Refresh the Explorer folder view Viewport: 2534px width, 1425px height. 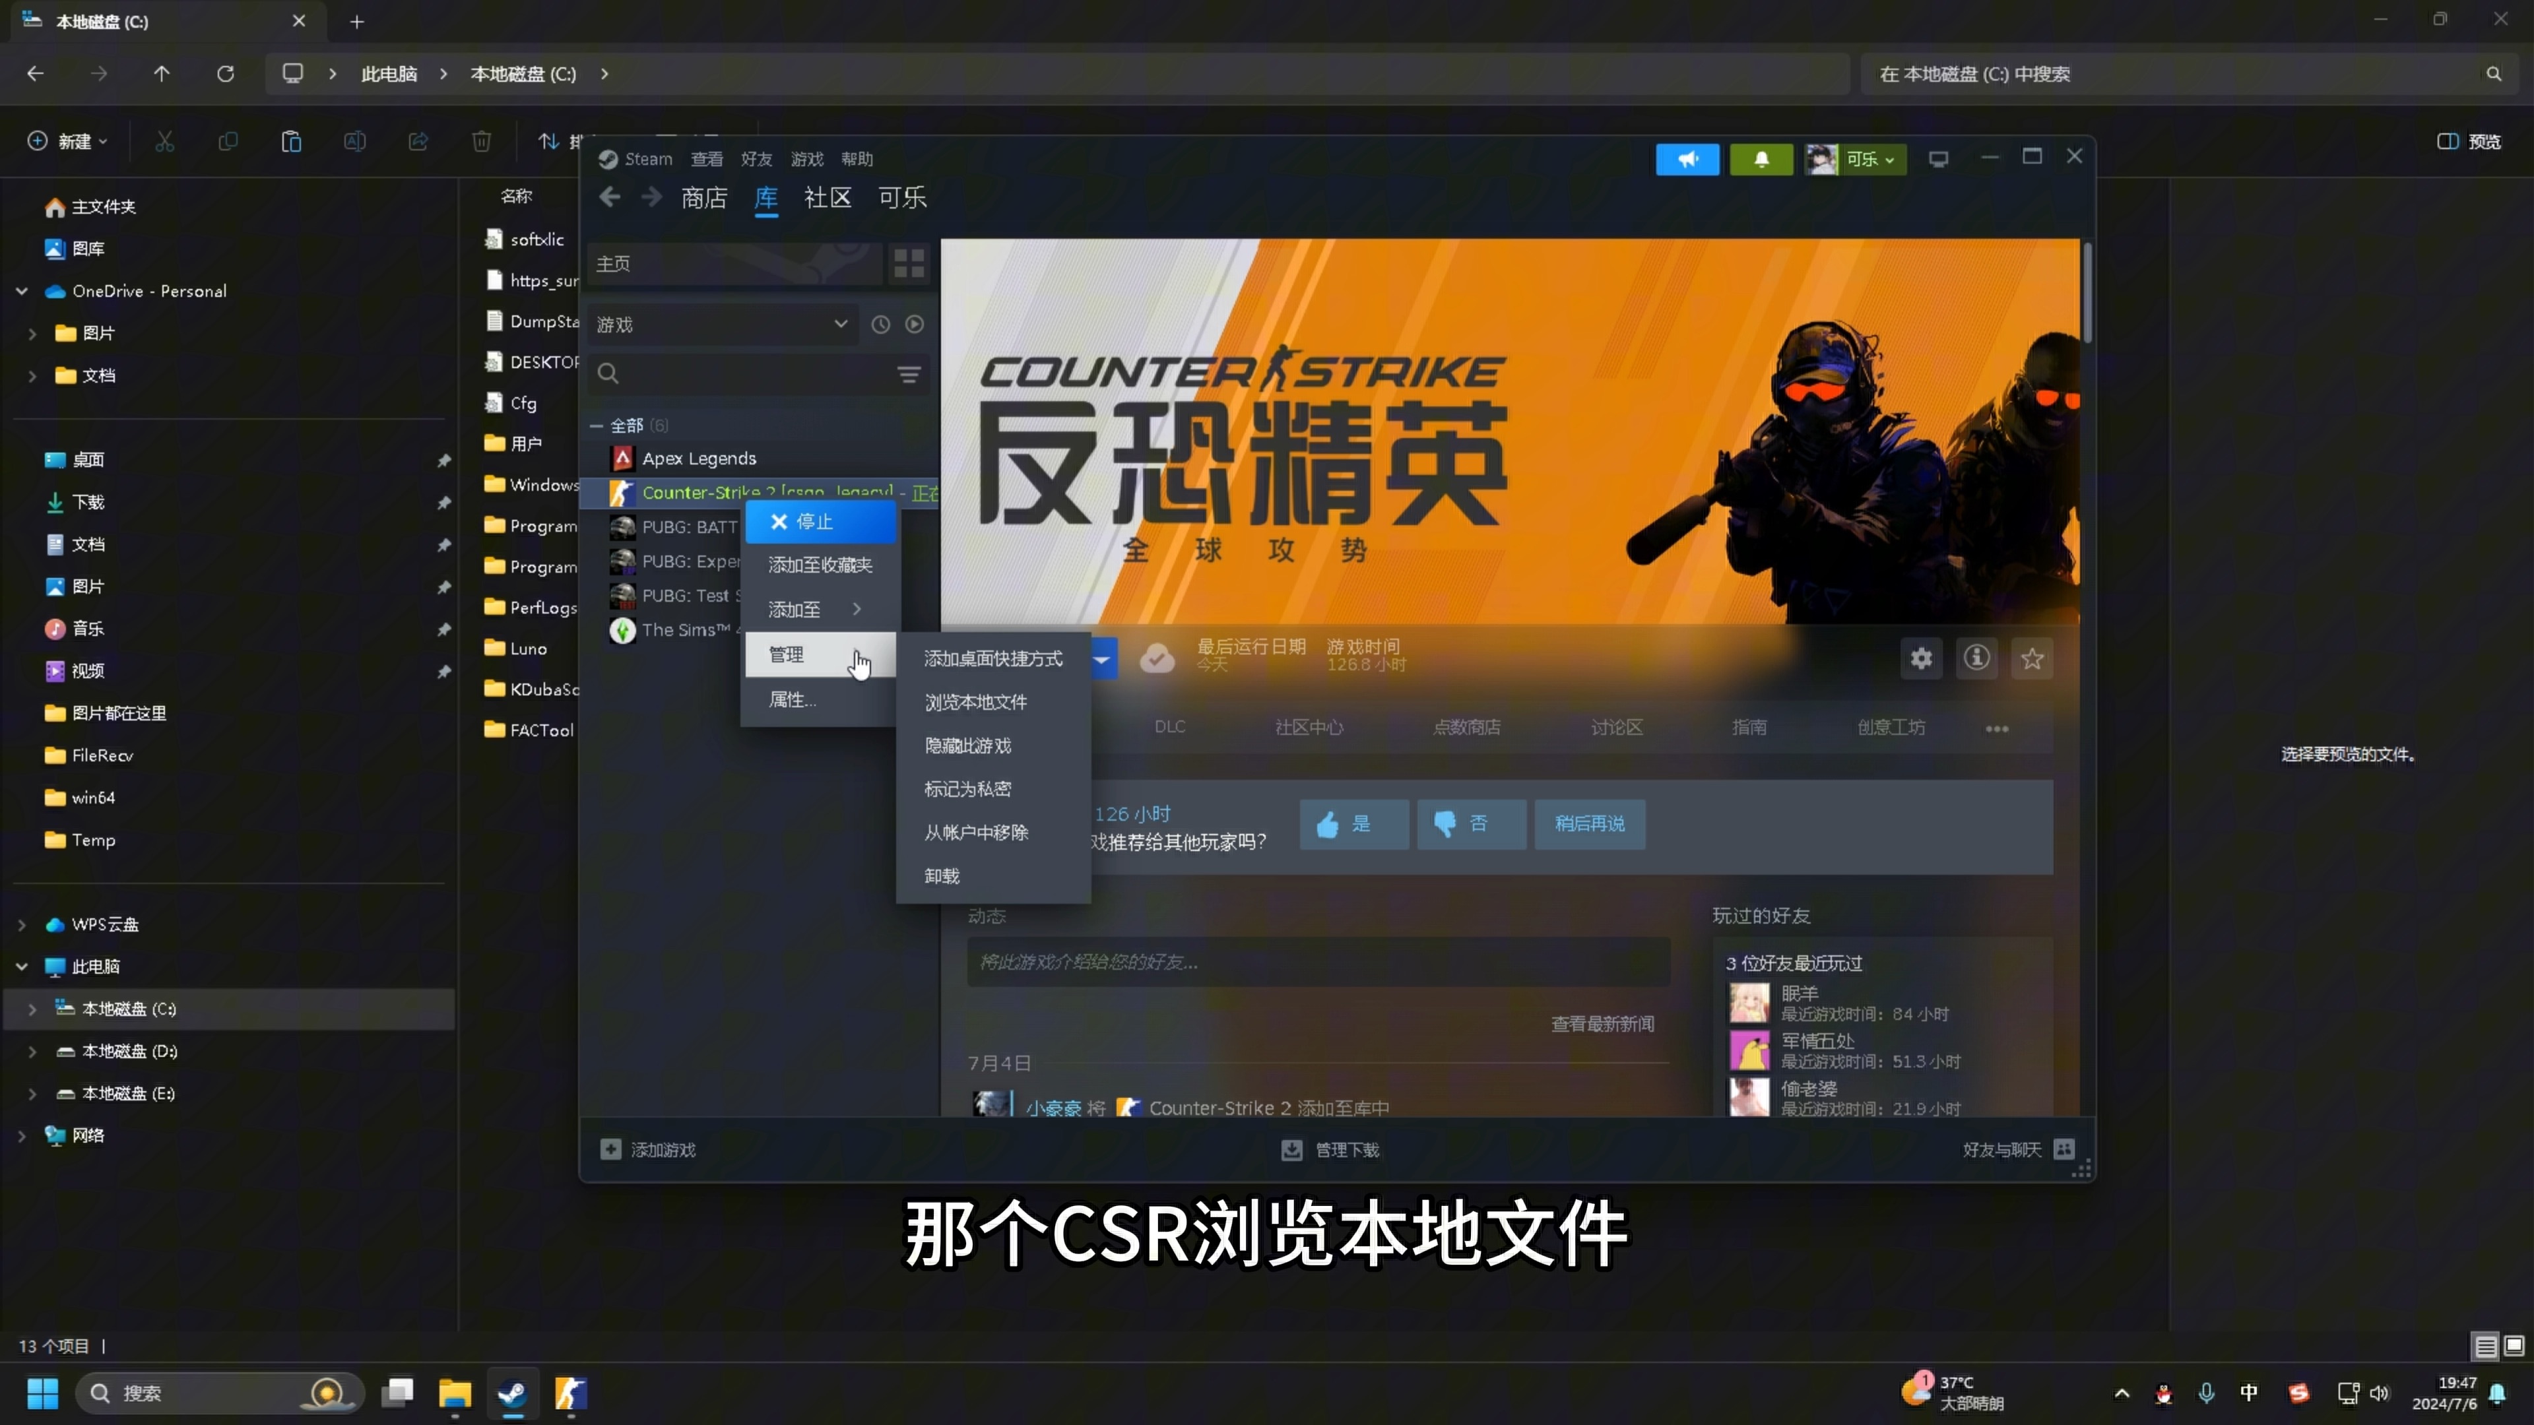(x=225, y=74)
